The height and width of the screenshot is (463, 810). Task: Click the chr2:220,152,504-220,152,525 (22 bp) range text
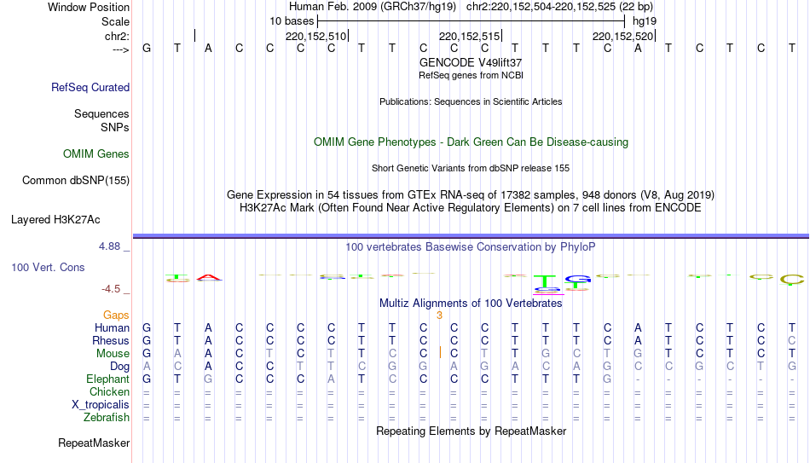click(x=559, y=7)
